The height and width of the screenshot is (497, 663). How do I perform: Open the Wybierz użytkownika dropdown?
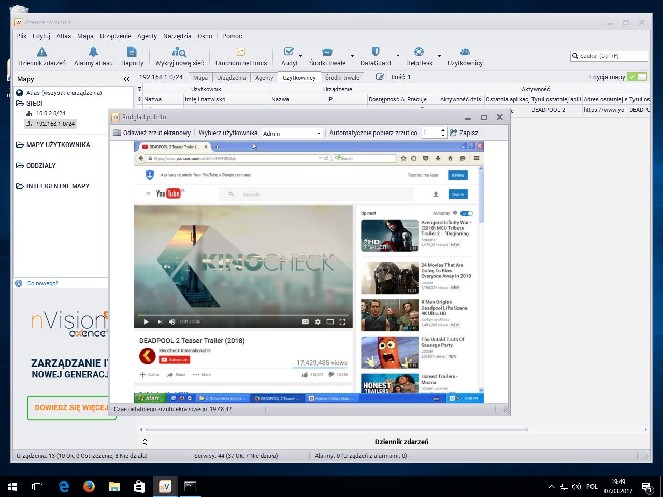coord(292,133)
